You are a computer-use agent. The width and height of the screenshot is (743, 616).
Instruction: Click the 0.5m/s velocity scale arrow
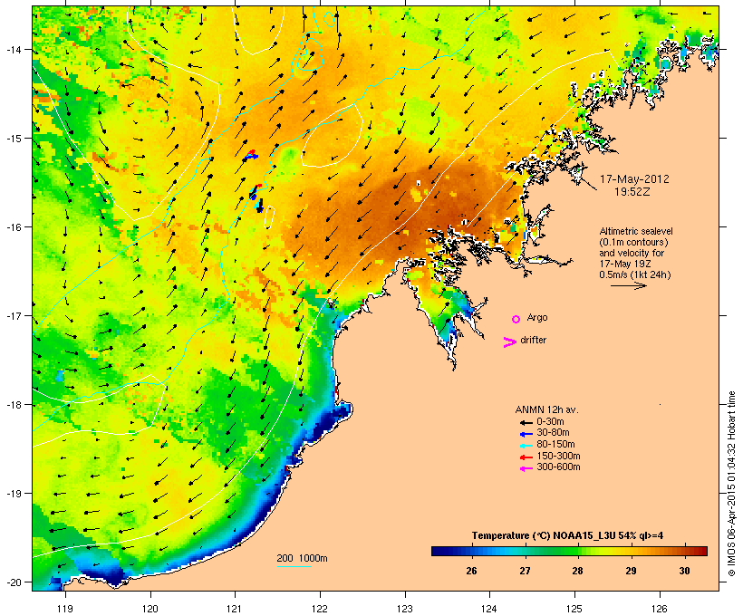[x=628, y=285]
